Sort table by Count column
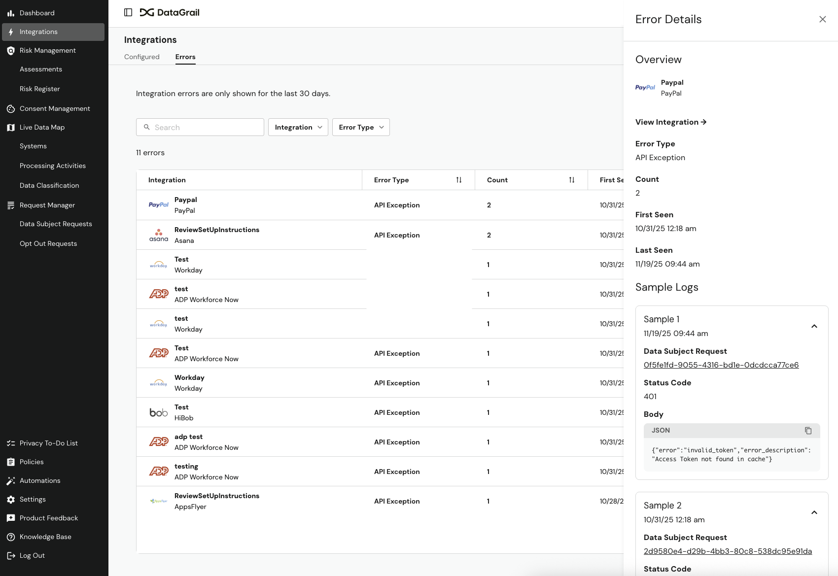 coord(571,180)
